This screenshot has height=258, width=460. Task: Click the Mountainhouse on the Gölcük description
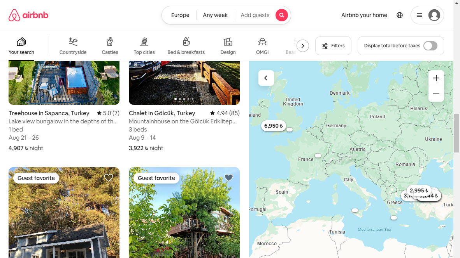click(x=183, y=121)
